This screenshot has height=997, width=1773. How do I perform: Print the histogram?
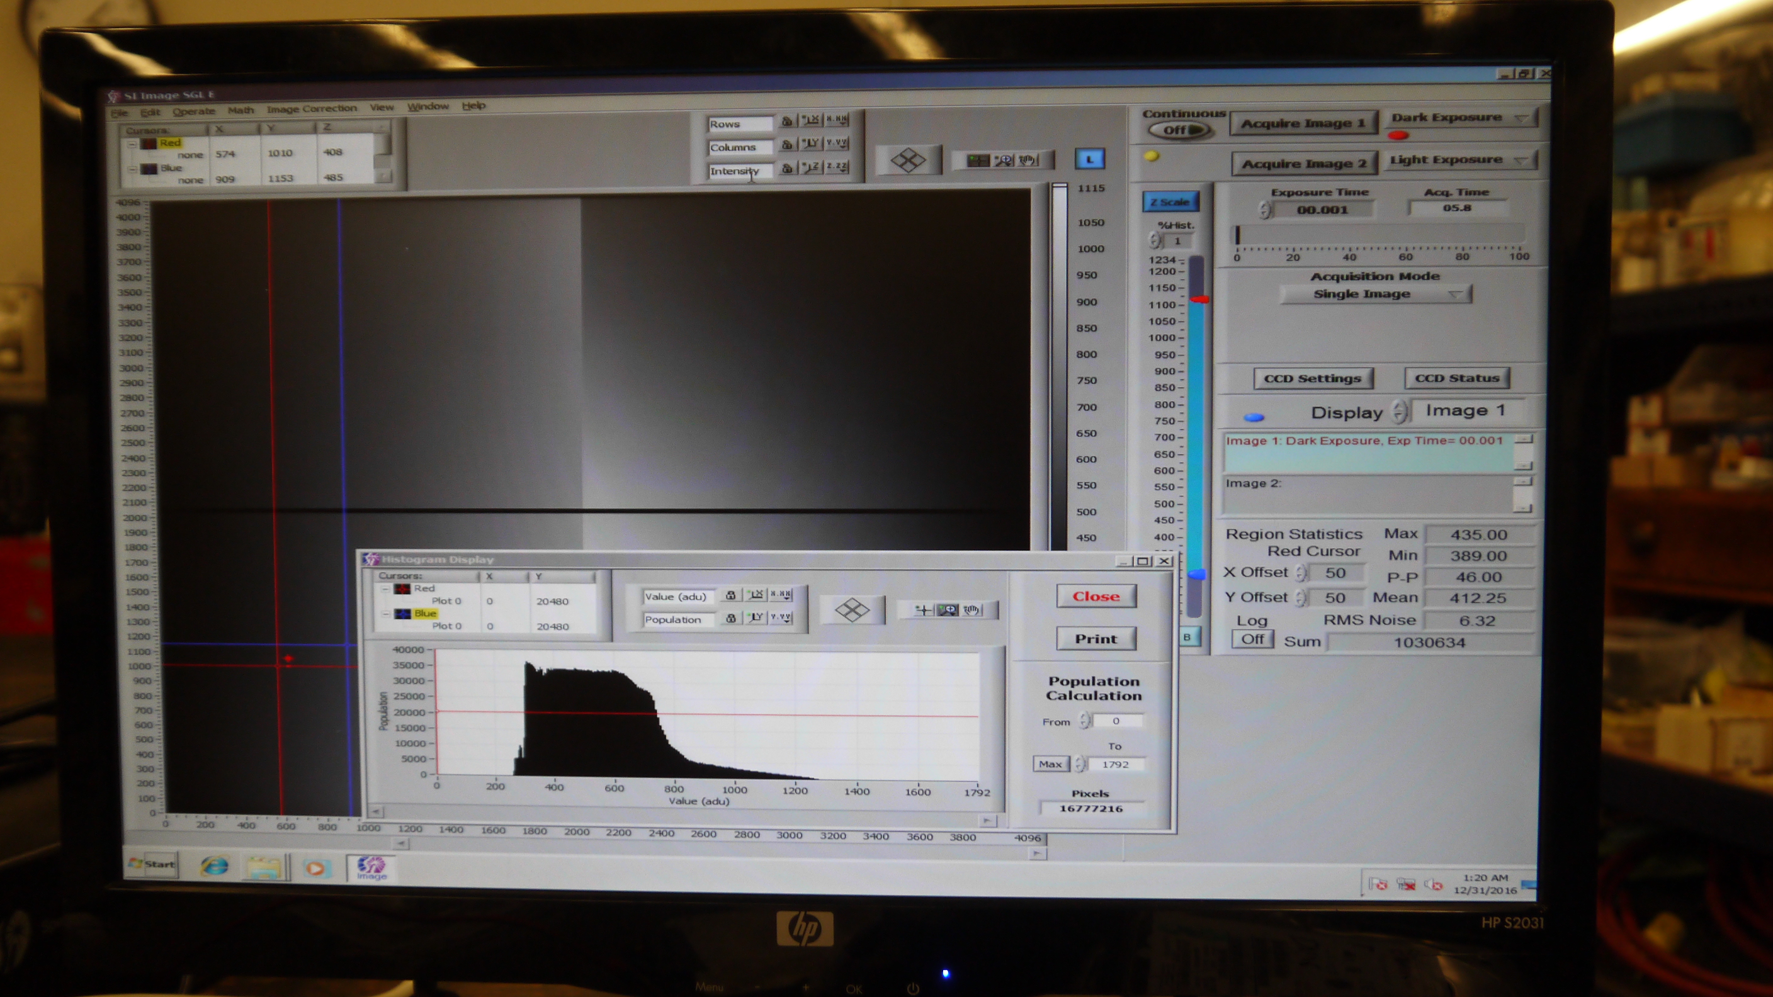[x=1096, y=639]
